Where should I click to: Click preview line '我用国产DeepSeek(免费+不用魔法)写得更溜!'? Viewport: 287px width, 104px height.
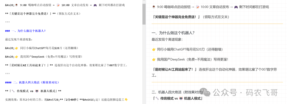(x=190, y=59)
